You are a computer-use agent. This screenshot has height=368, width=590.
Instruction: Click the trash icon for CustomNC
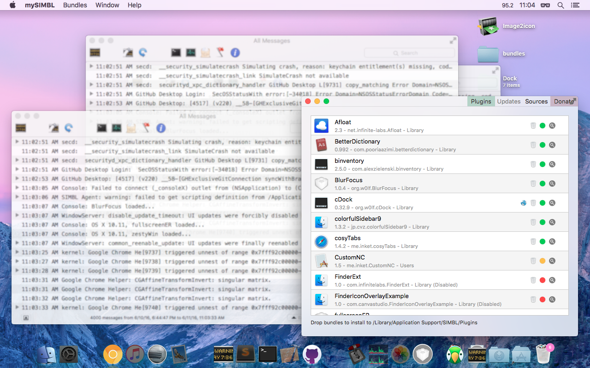click(x=533, y=261)
